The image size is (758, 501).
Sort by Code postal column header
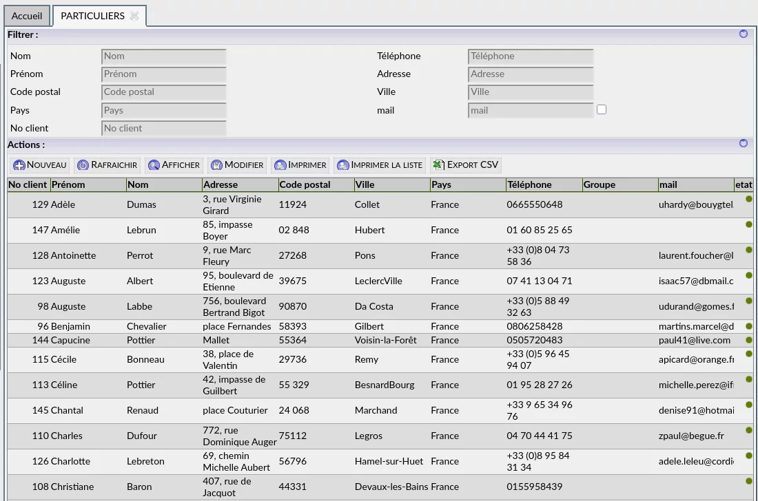(316, 185)
